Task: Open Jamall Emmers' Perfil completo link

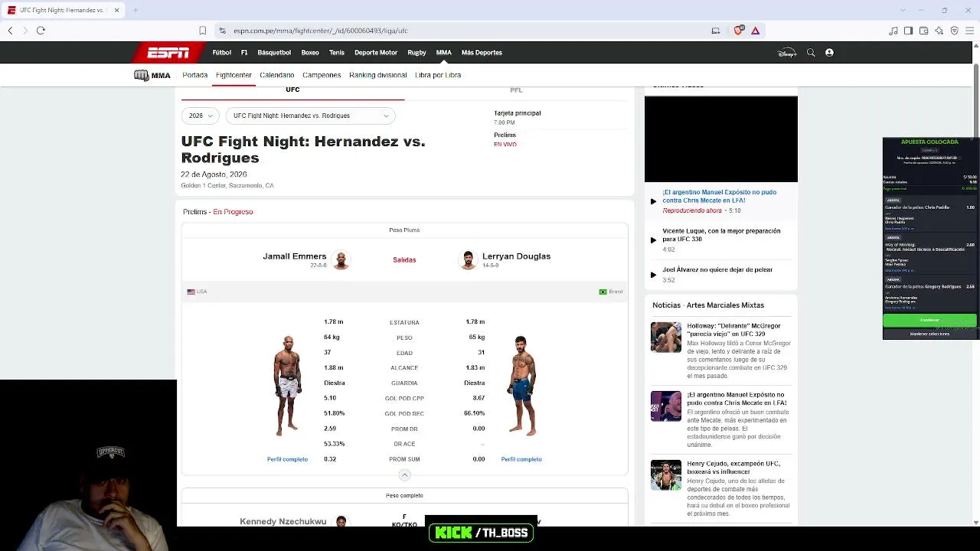Action: coord(287,459)
